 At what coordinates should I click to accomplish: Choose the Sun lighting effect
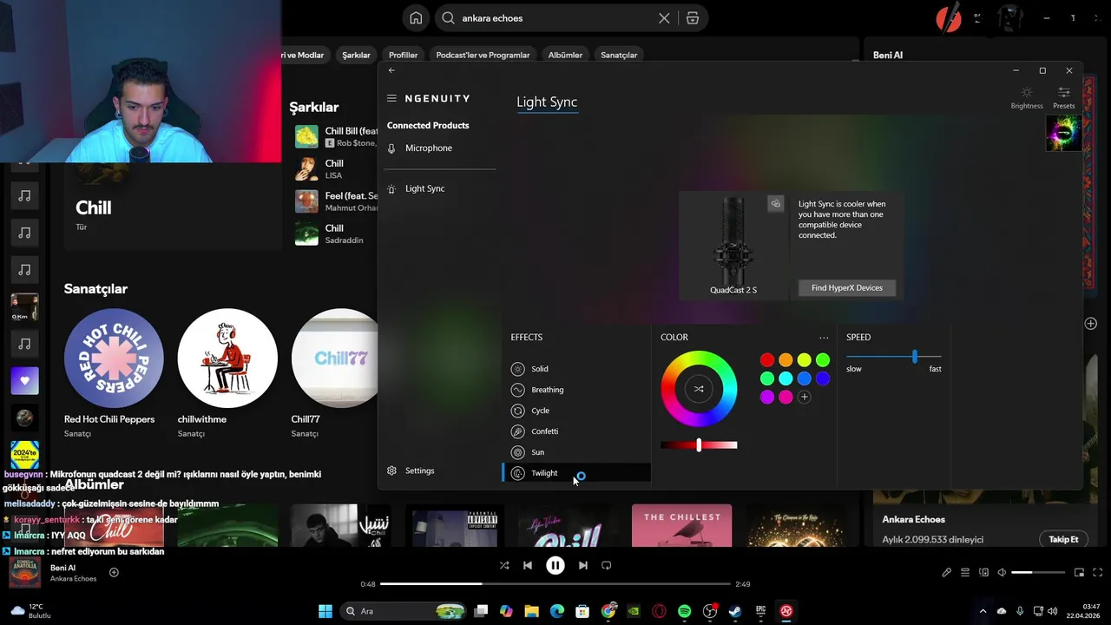click(x=576, y=452)
